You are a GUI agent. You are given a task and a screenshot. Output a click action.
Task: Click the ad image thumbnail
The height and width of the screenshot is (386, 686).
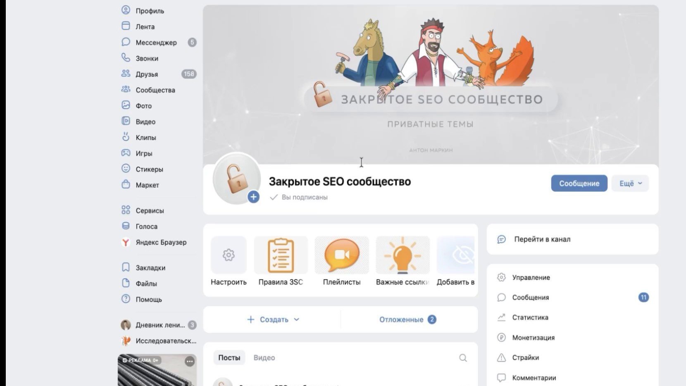pyautogui.click(x=157, y=370)
